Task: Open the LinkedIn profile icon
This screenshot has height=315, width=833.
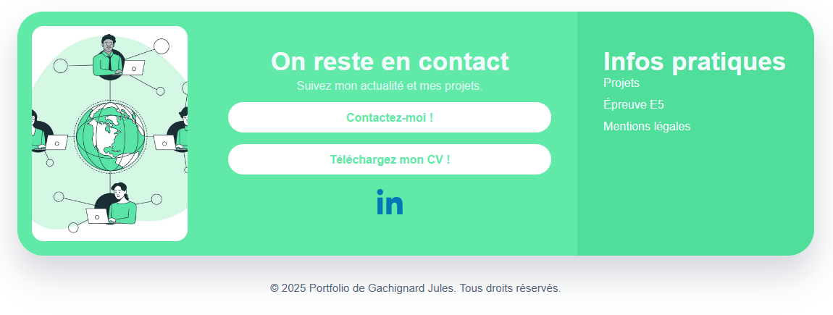Action: point(390,203)
